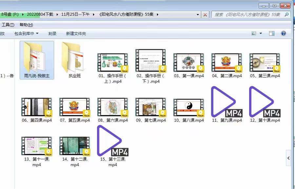Open the address bar history dropdown arrow
This screenshot has width=295, height=189.
[x=197, y=15]
